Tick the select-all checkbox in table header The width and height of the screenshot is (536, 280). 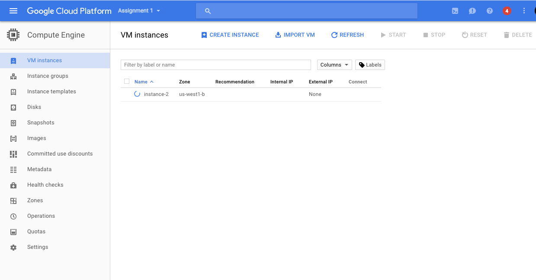click(127, 81)
